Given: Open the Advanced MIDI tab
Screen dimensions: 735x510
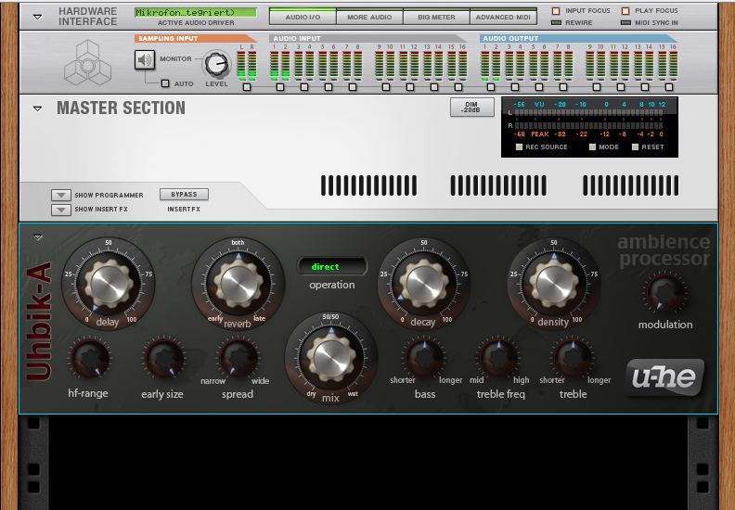Looking at the screenshot, I should tap(504, 17).
